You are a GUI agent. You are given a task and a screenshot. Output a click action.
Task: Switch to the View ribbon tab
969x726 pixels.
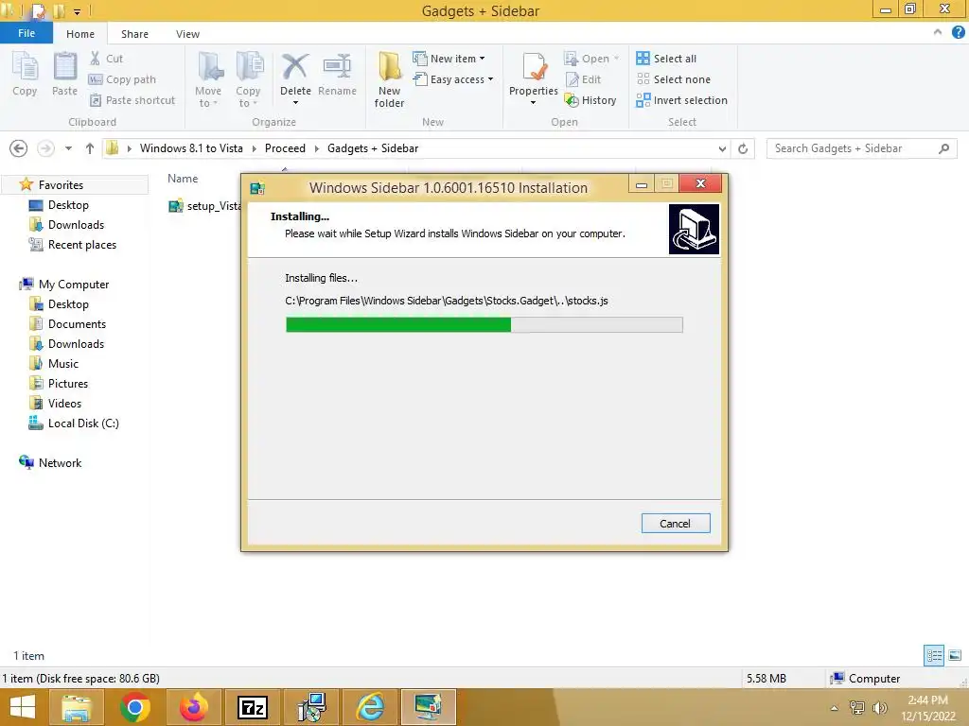pos(187,34)
